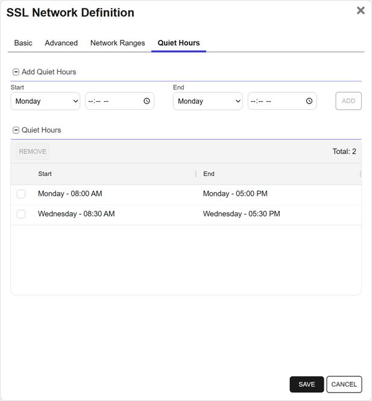
Task: Open the Network Ranges tab
Action: click(118, 43)
